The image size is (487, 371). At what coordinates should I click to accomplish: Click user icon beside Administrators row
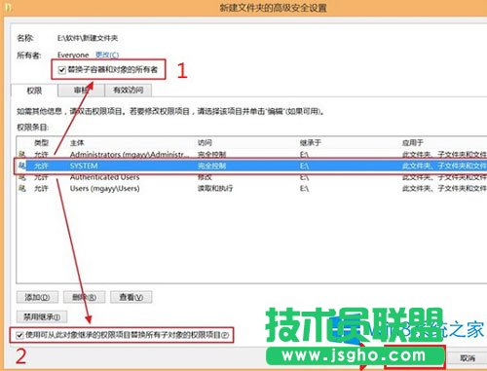click(x=22, y=154)
